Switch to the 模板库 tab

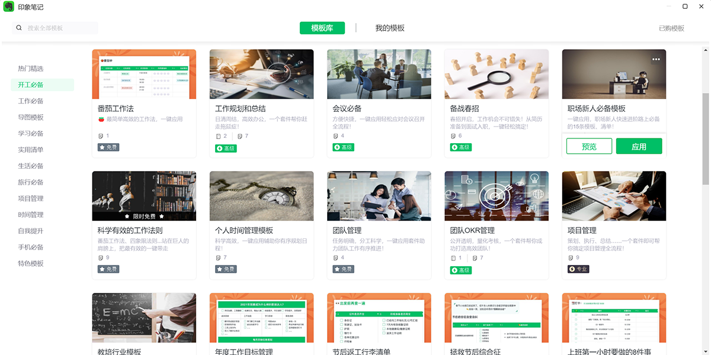pos(322,28)
